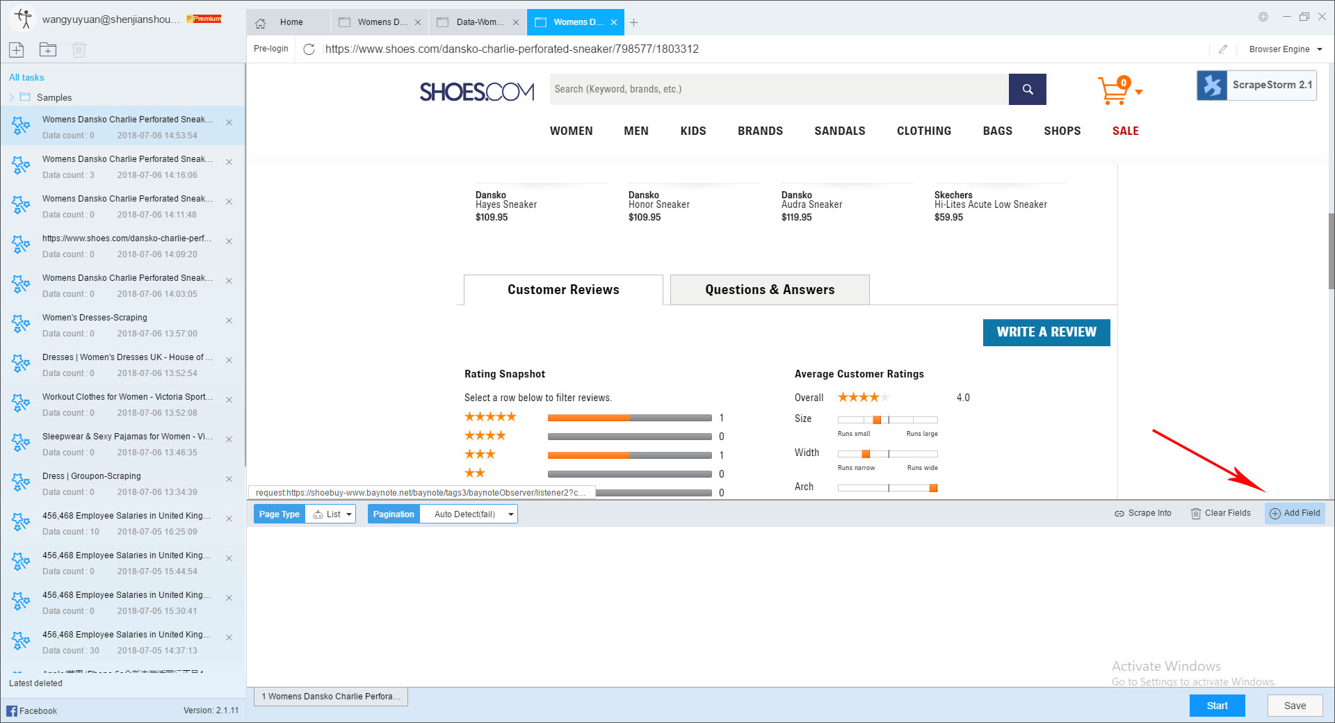Click the Pre-login button
1335x723 pixels.
pyautogui.click(x=271, y=49)
